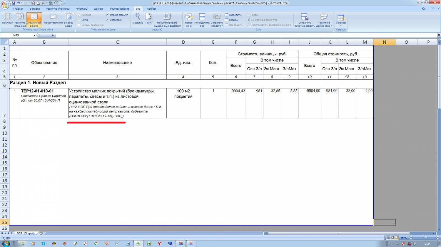Click the Save icon in quick access toolbar
Screen dimensions: 441x247
14,3
